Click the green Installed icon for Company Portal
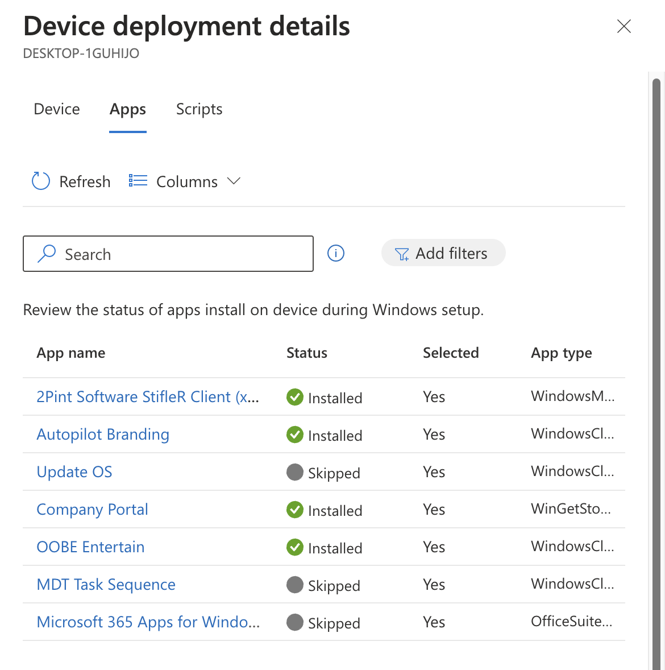This screenshot has height=670, width=665. click(294, 510)
